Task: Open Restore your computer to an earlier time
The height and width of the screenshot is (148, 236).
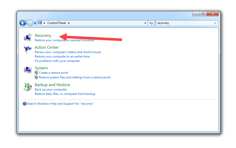Action: (62, 56)
